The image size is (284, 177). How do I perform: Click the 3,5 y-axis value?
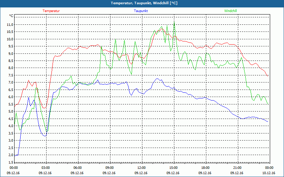(x=11, y=133)
